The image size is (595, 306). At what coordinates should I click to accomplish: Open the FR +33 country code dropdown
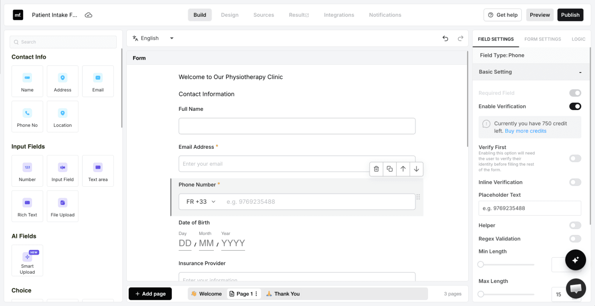[201, 202]
